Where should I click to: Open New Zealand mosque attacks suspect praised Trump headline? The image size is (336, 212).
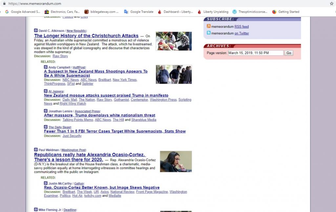[106, 95]
